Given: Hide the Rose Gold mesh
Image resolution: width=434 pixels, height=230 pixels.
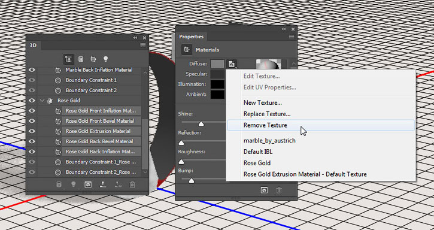Looking at the screenshot, I should click(32, 101).
